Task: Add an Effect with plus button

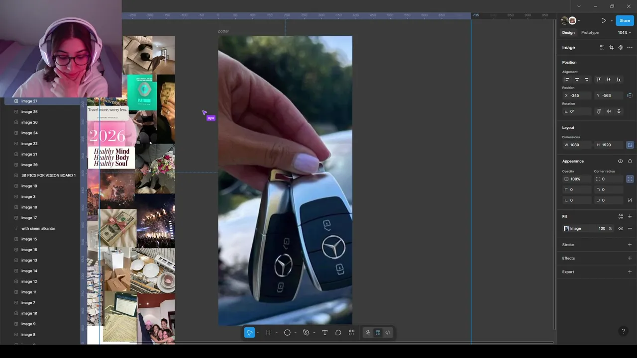Action: [x=630, y=258]
